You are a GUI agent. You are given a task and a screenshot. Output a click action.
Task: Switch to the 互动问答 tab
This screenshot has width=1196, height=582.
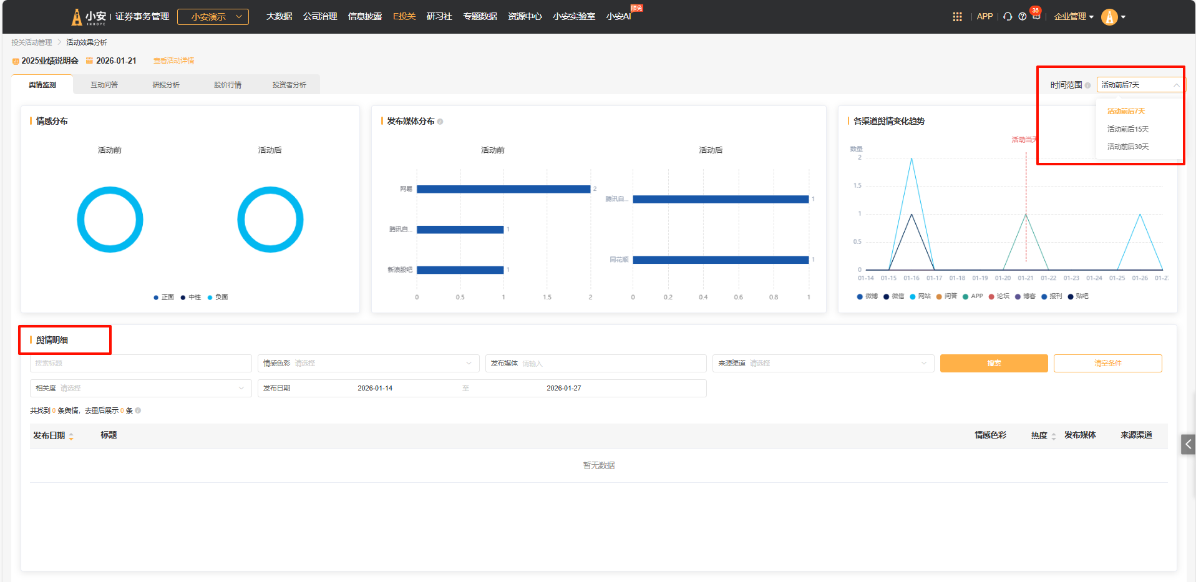[104, 85]
